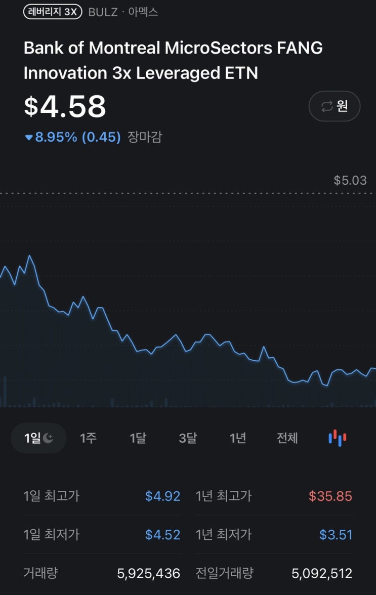The width and height of the screenshot is (376, 595).
Task: Select the 전체 chart period tab
Action: (287, 438)
